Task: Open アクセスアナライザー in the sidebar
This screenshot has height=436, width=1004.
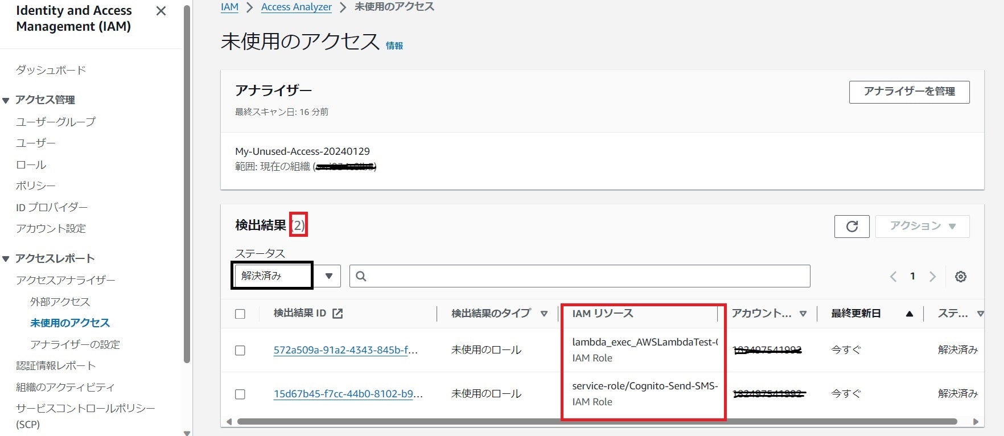Action: pyautogui.click(x=65, y=280)
